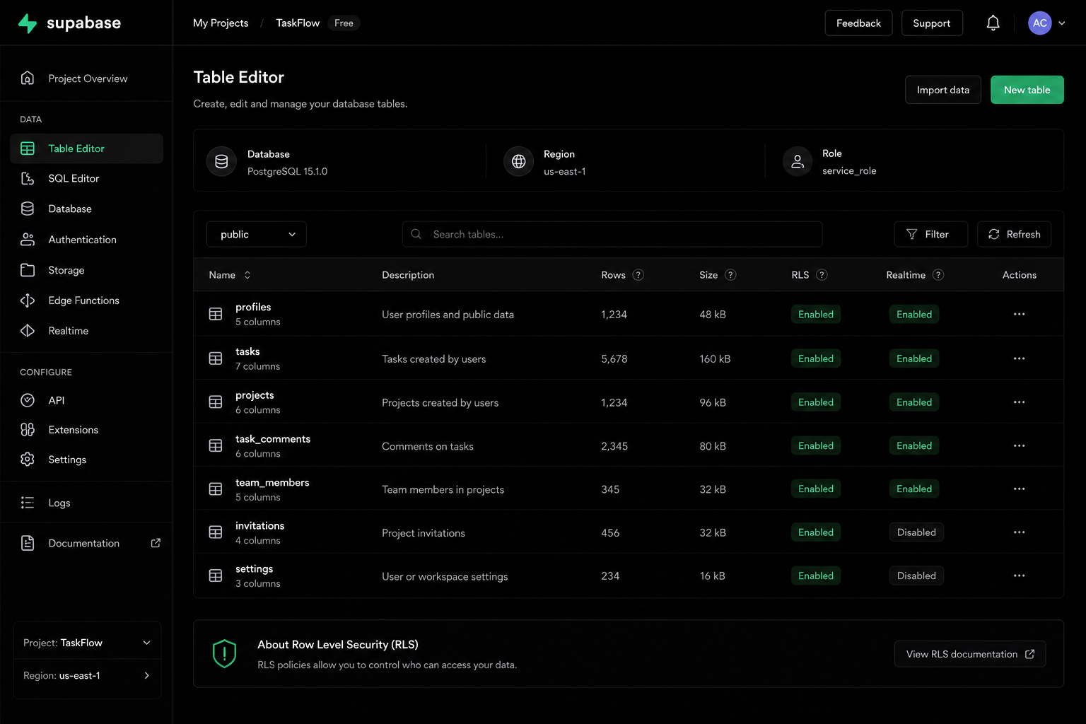Toggle Realtime Disabled badge for invitations
Image resolution: width=1086 pixels, height=724 pixels.
tap(916, 532)
